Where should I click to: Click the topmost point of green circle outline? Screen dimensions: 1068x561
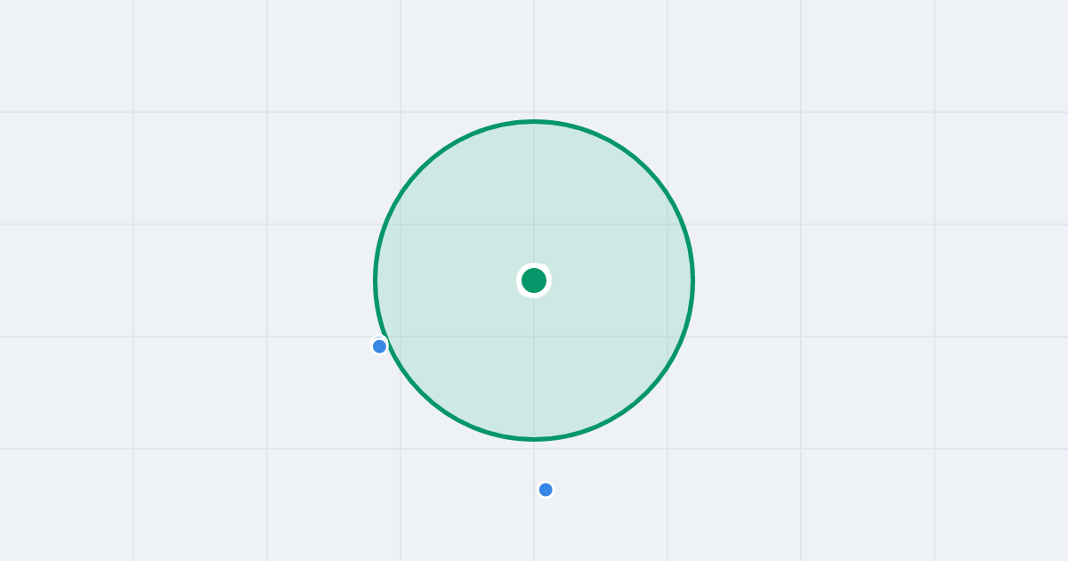pos(534,121)
